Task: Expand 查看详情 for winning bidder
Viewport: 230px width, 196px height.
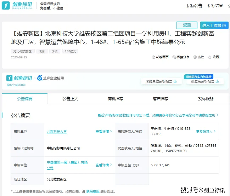Action: [x=103, y=165]
